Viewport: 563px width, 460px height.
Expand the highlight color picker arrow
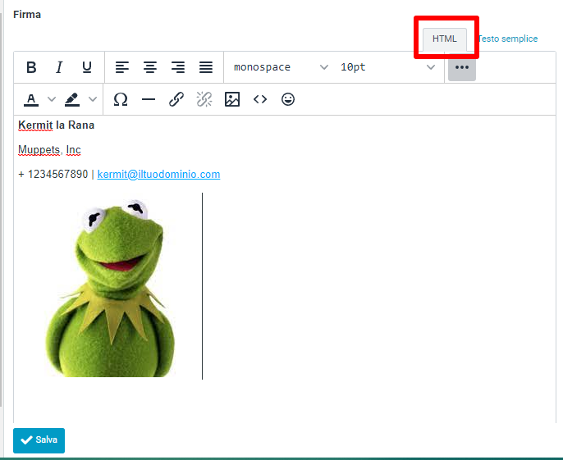coord(93,99)
